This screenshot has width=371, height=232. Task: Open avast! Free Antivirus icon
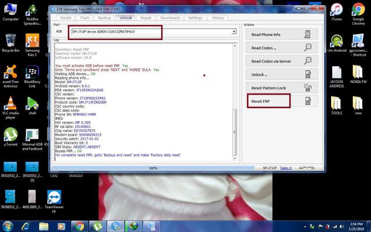pyautogui.click(x=10, y=76)
